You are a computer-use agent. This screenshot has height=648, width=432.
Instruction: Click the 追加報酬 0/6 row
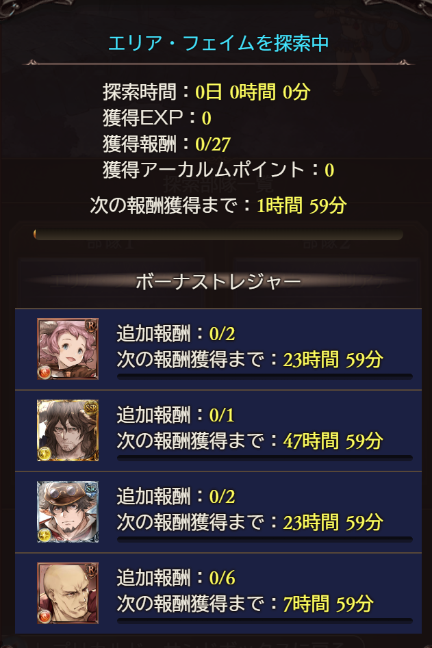(218, 593)
